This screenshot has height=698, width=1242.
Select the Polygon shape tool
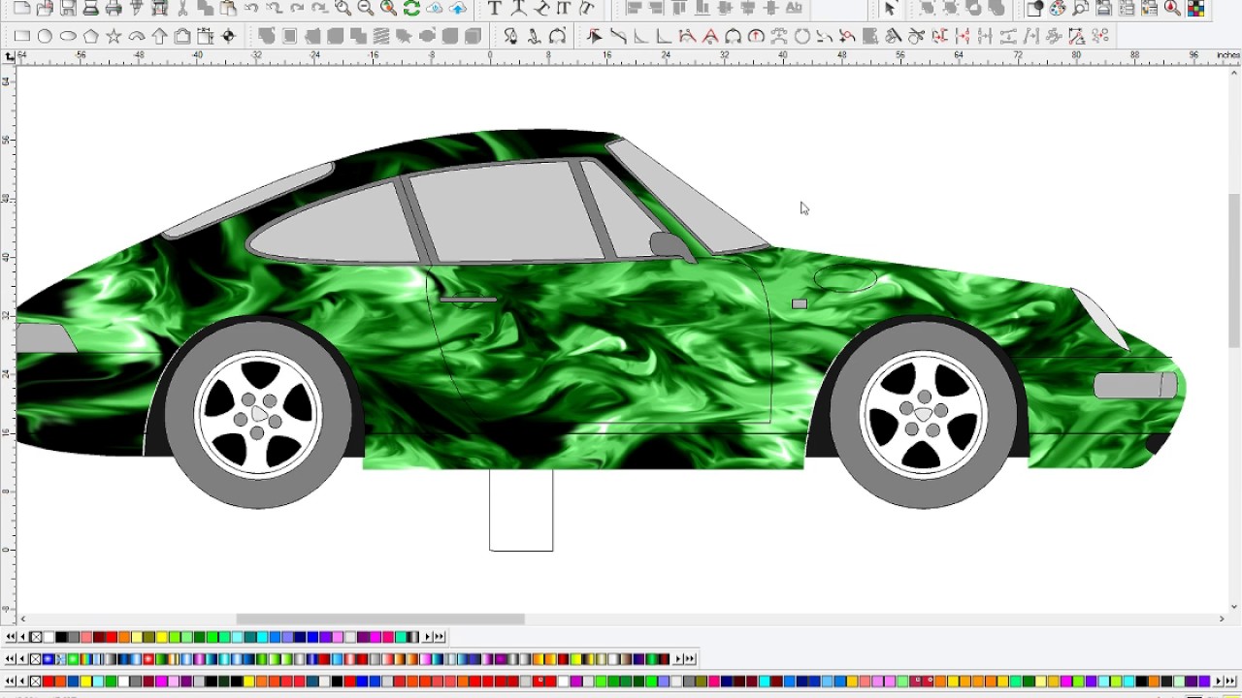[x=91, y=36]
